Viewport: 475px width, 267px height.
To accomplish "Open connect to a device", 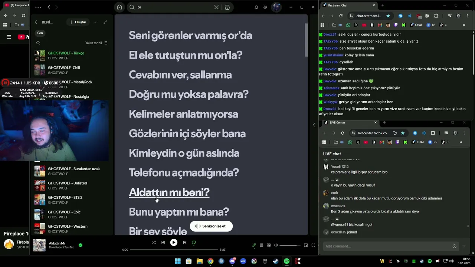I will point(269,245).
